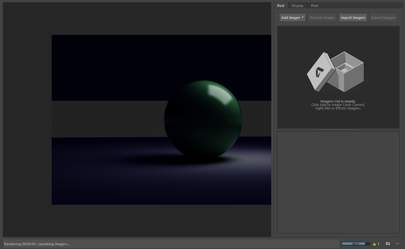Click the empty properties panel below Imagers list
This screenshot has height=249, width=405.
tap(338, 182)
